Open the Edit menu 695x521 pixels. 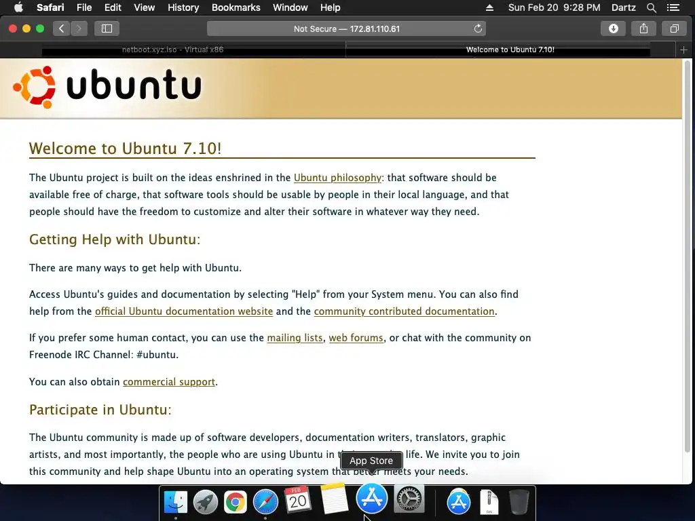click(113, 7)
